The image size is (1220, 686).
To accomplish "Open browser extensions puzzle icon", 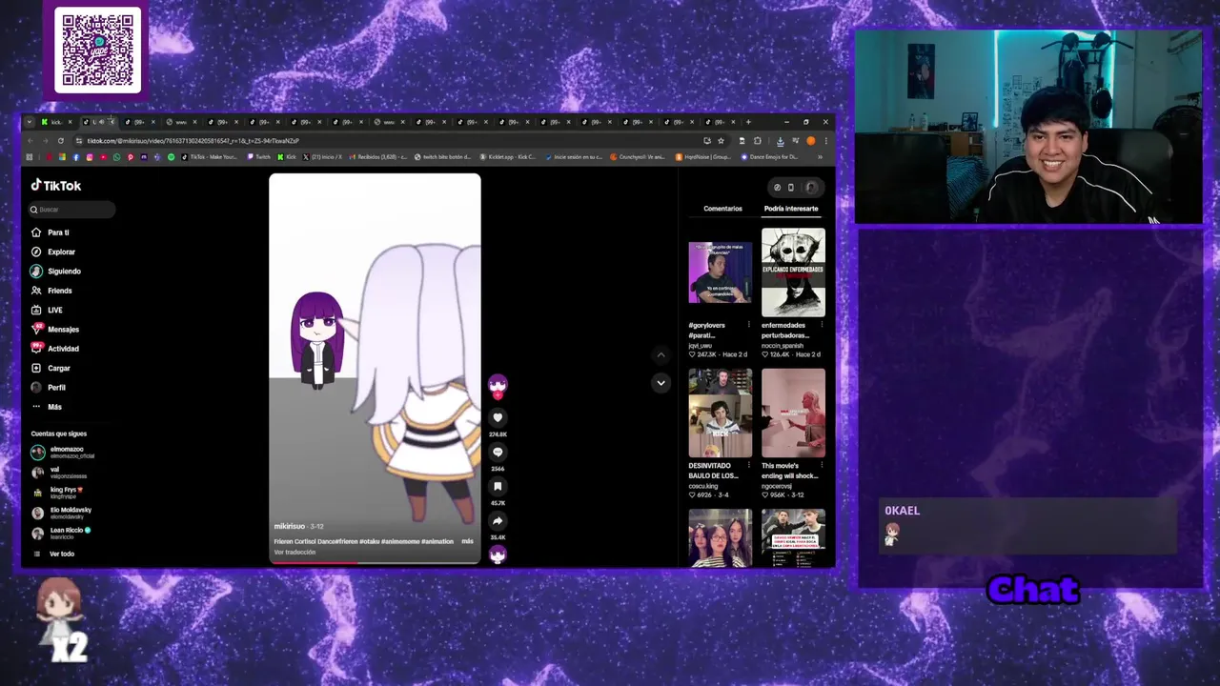I will tap(758, 141).
